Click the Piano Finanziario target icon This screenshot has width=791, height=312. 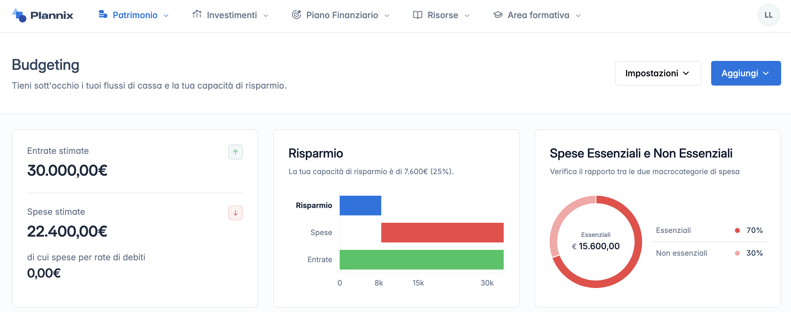coord(297,14)
